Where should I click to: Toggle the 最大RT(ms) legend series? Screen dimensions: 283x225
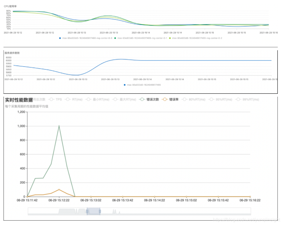click(124, 99)
